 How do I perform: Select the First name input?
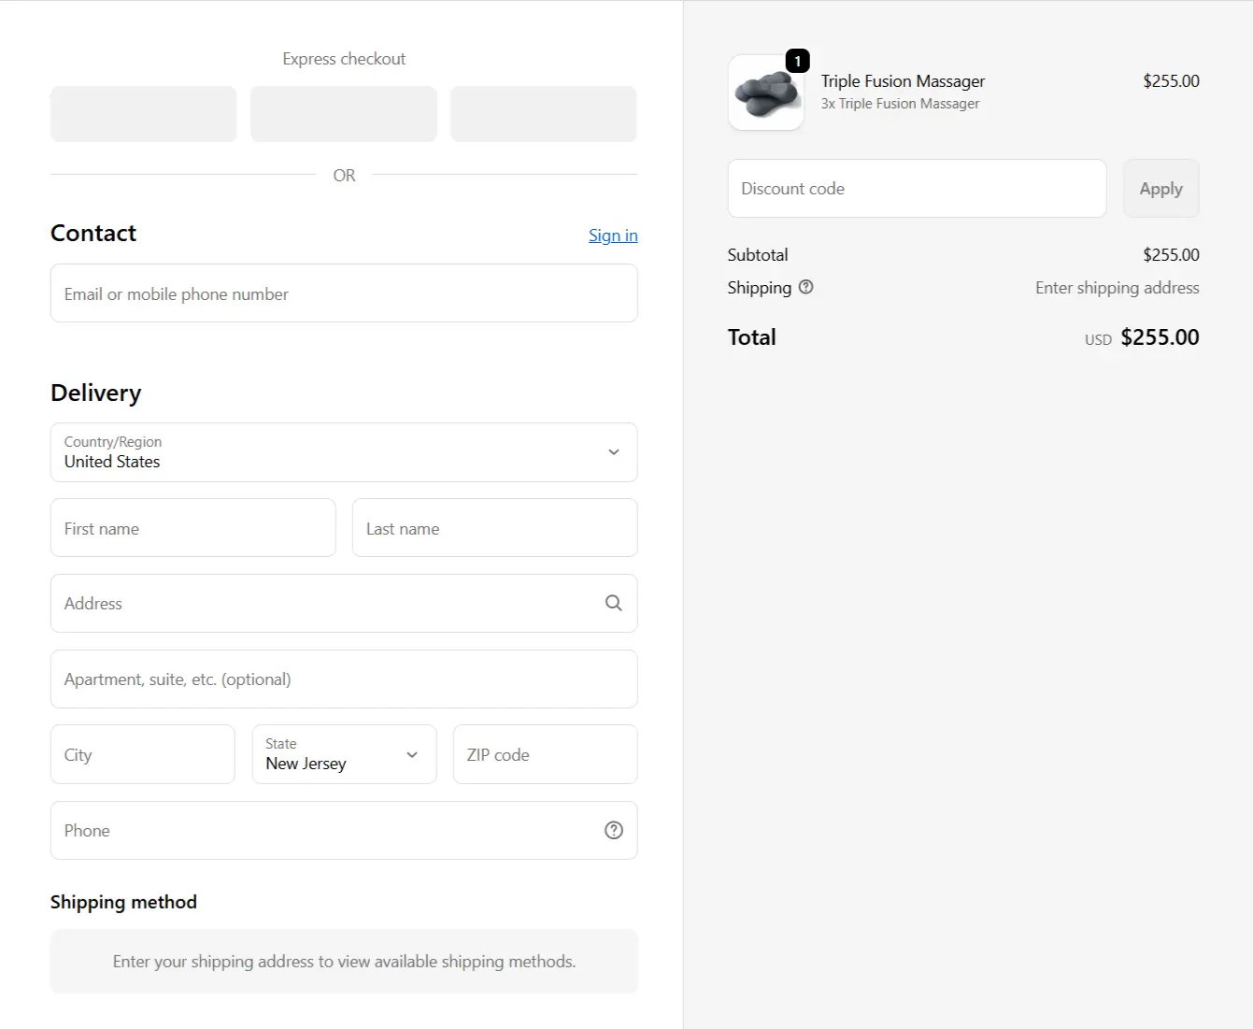pos(192,528)
